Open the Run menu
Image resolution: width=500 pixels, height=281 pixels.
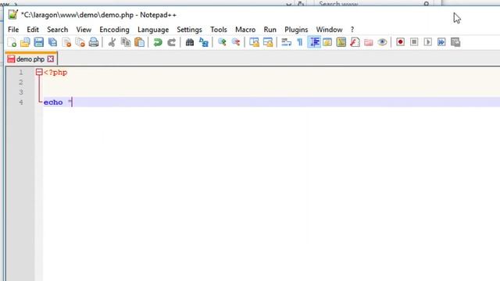tap(270, 30)
